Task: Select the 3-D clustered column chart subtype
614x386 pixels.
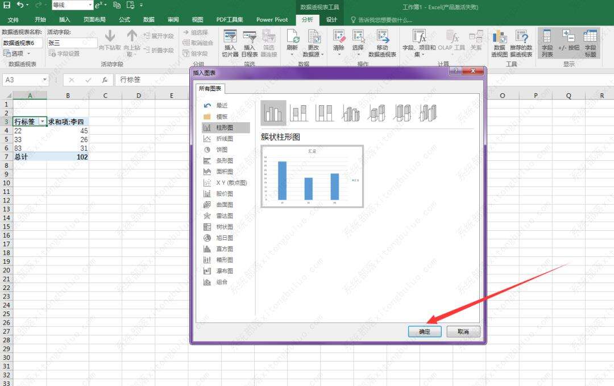Action: point(351,113)
